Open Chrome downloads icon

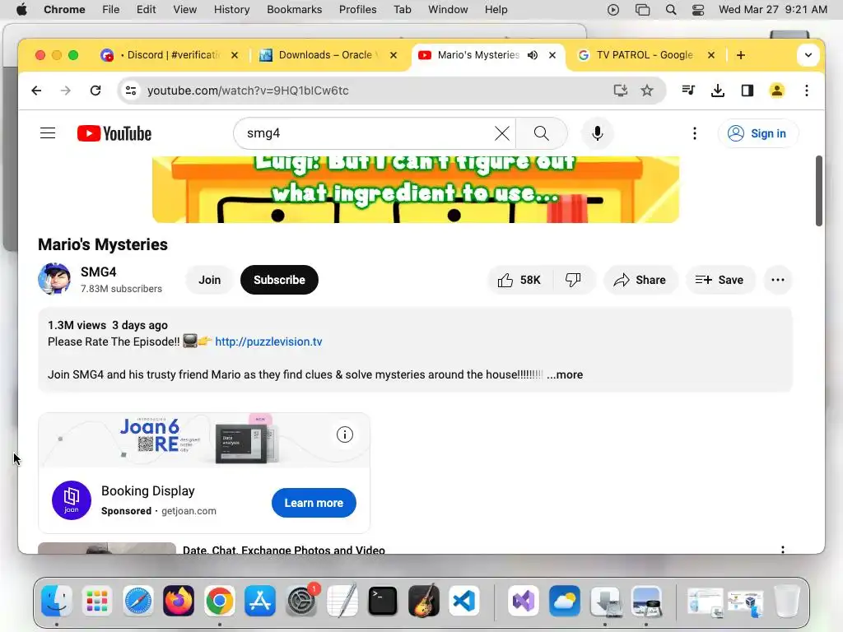click(718, 91)
